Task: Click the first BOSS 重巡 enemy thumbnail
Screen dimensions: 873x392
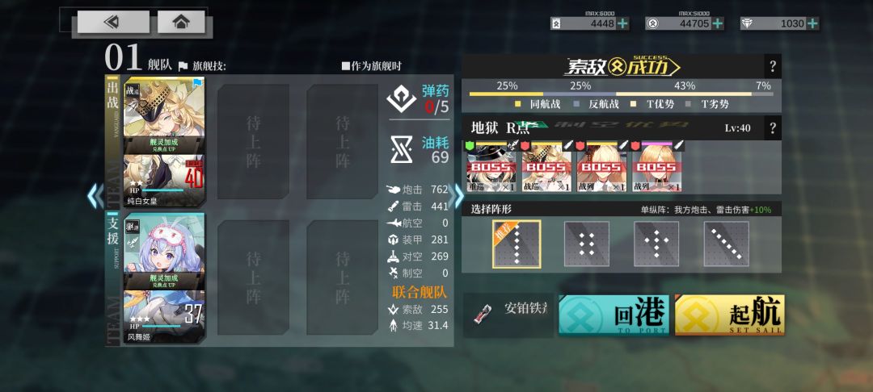Action: tap(491, 167)
